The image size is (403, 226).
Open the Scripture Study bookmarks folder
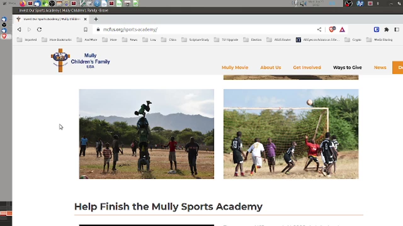pyautogui.click(x=195, y=40)
